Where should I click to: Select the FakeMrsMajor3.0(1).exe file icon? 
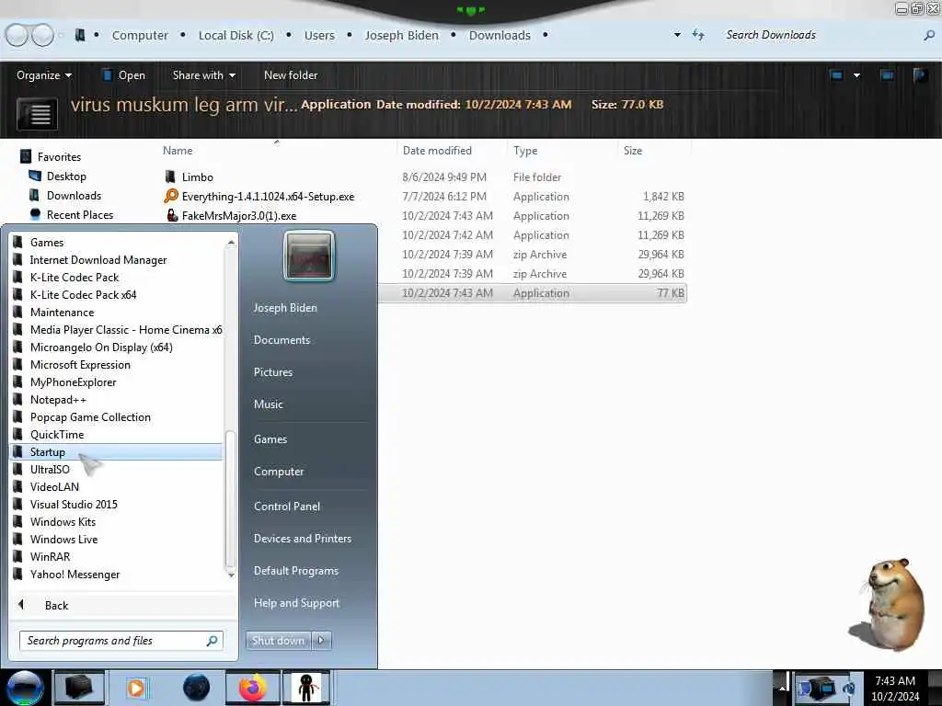pos(172,215)
